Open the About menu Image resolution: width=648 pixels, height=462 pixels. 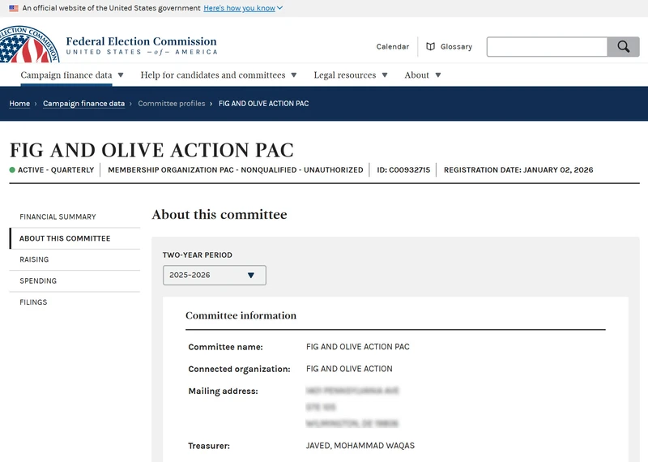[416, 75]
